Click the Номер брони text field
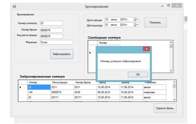Image resolution: width=196 pixels, height=124 pixels. pos(51,30)
